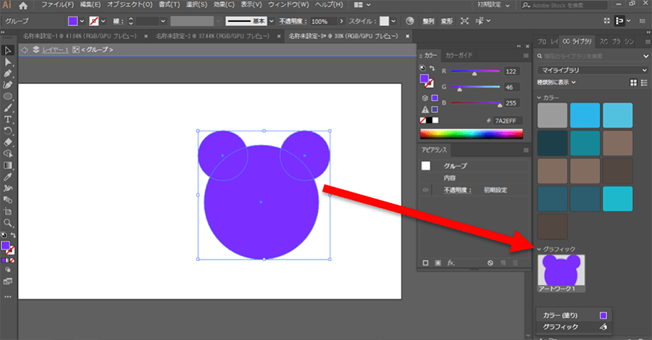The height and width of the screenshot is (340, 652).
Task: Switch libraries panel to grid view
Action: point(632,83)
